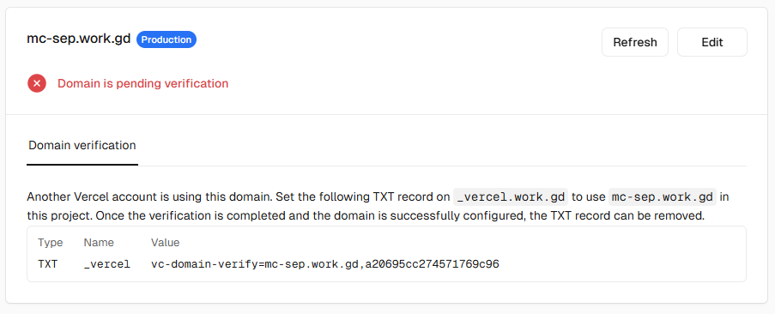The image size is (775, 314).
Task: Click the Production badge
Action: [x=167, y=39]
